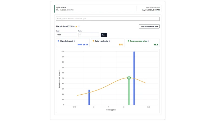Select the '100% at 87' historical value
This screenshot has height=121, width=216.
(x=83, y=45)
